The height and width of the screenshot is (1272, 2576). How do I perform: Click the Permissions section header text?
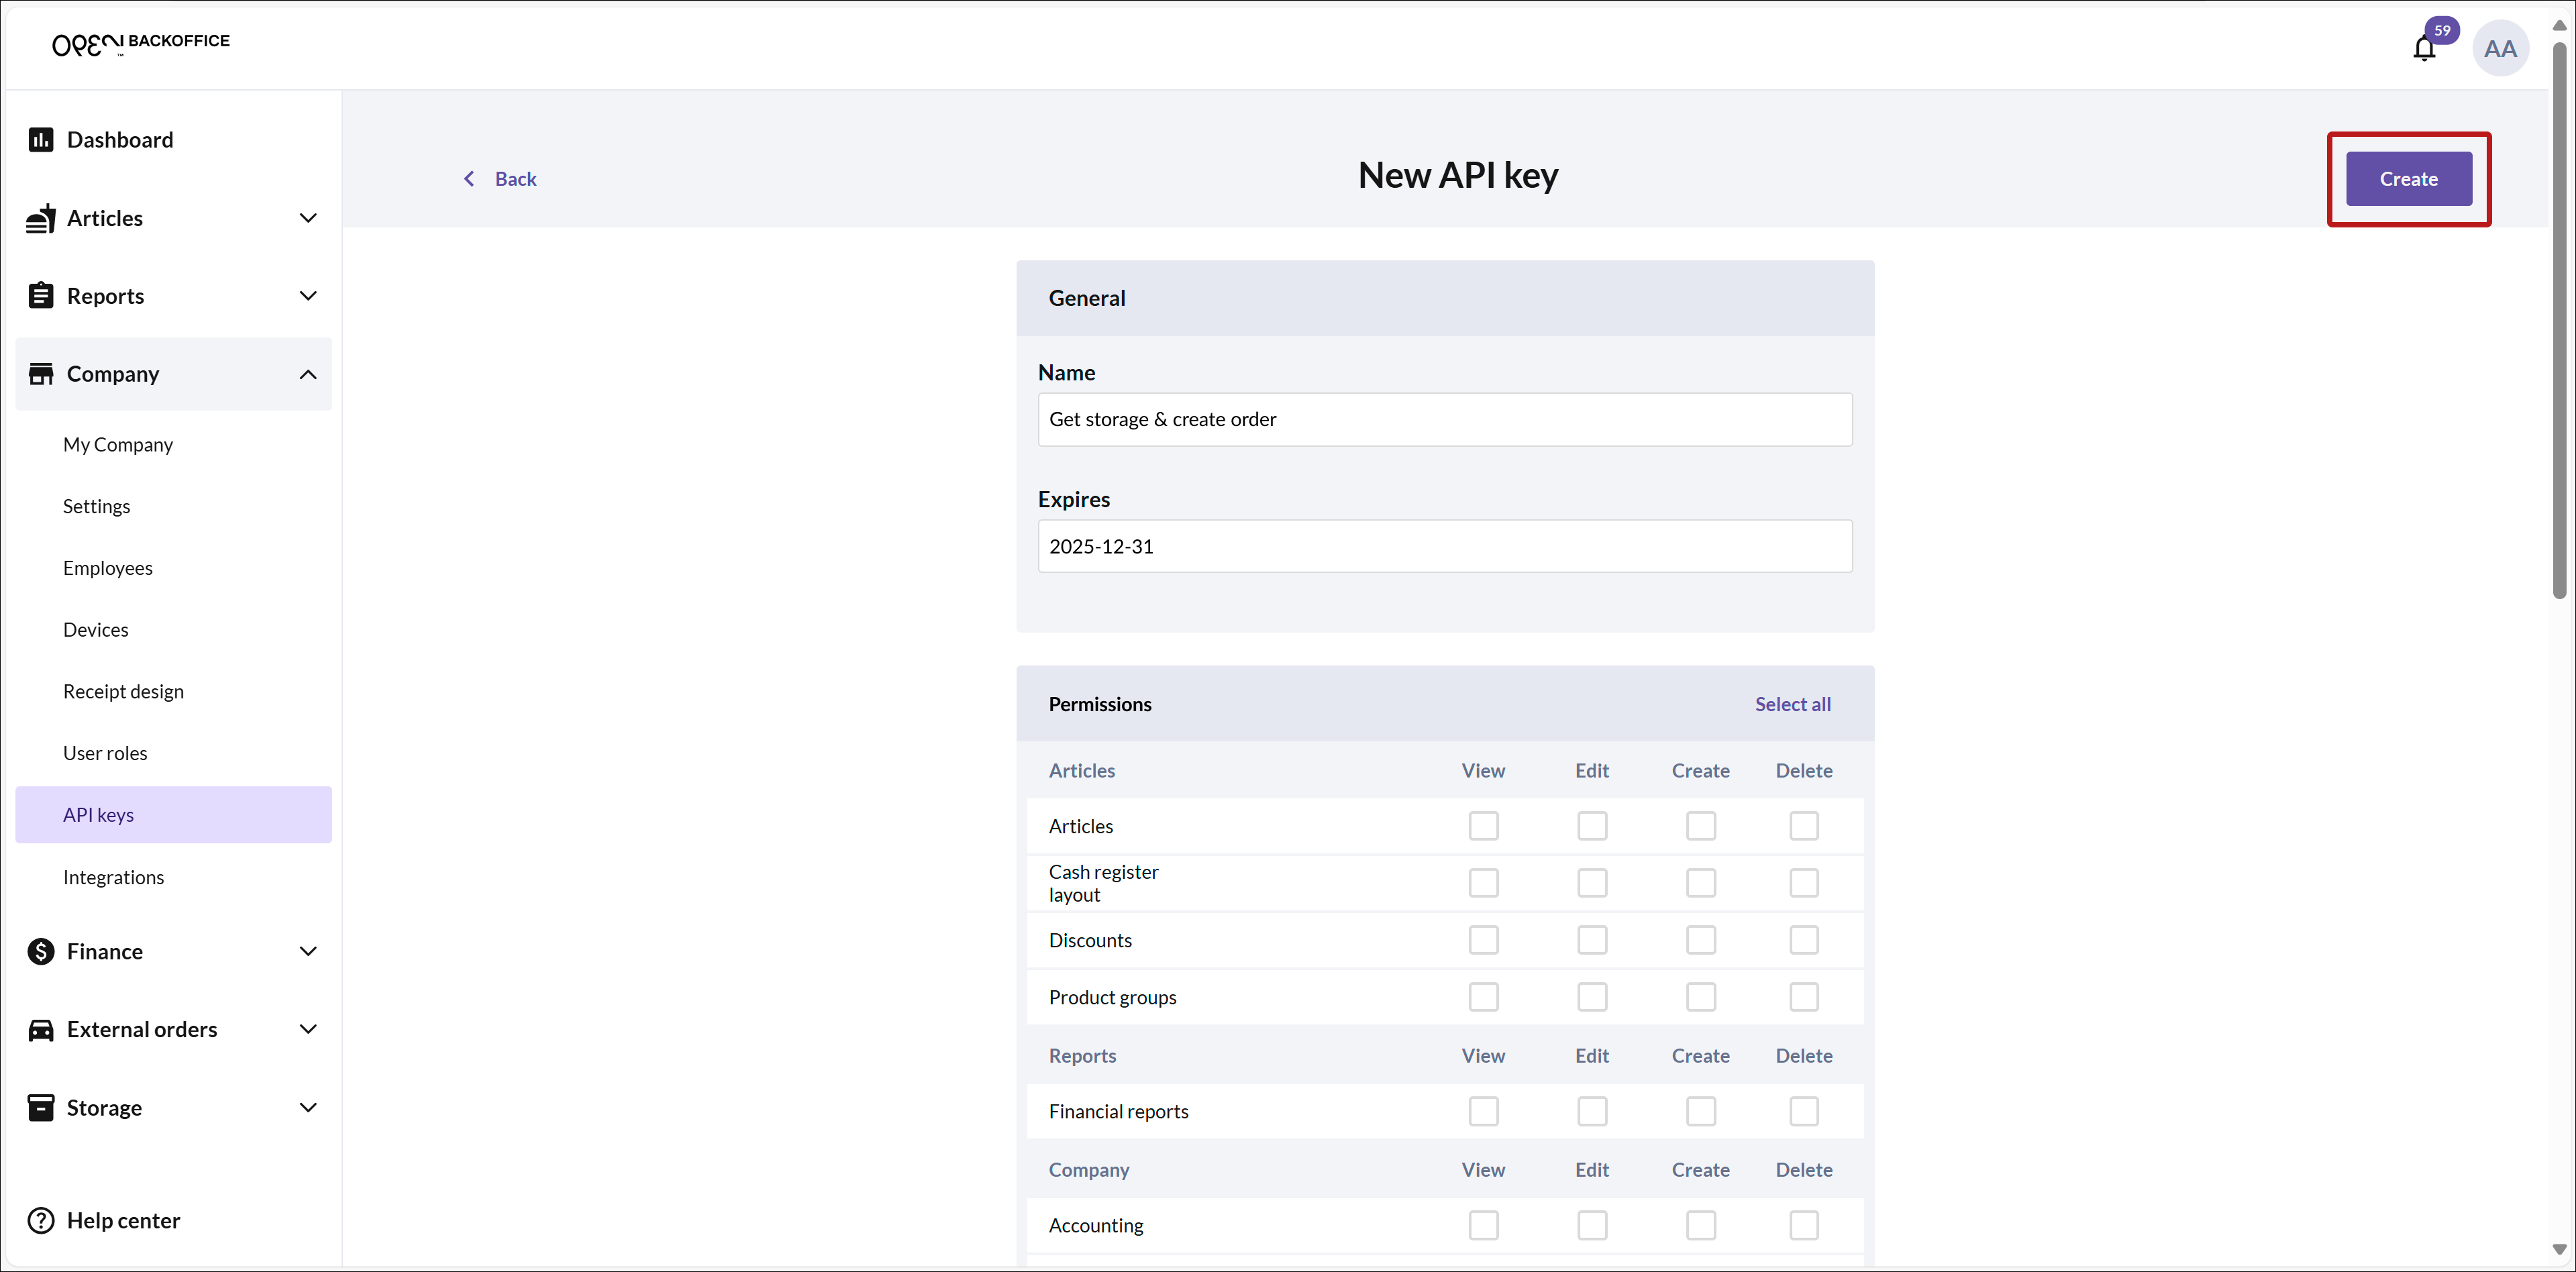(1100, 704)
